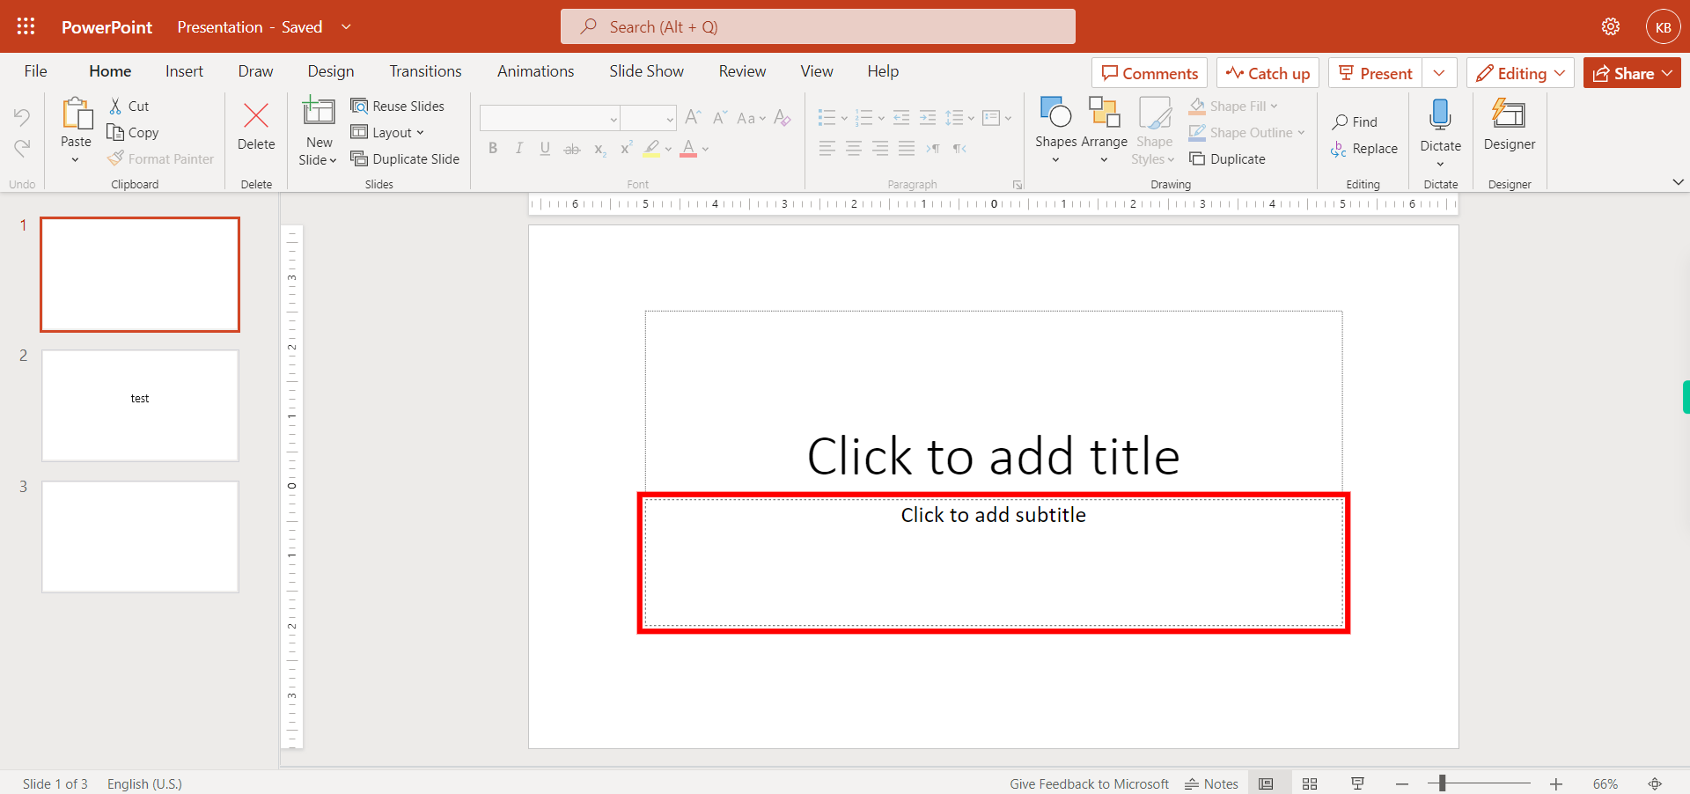Click the Copy button

point(133,132)
